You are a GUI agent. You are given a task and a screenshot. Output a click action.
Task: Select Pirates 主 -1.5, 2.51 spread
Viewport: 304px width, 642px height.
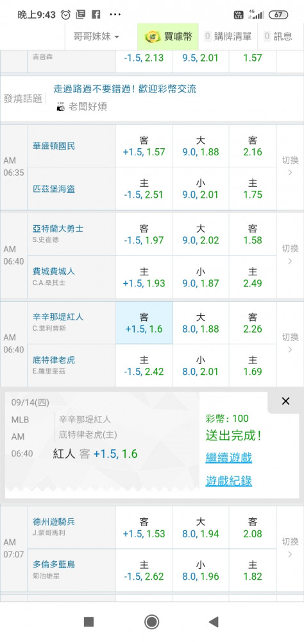pos(144,189)
